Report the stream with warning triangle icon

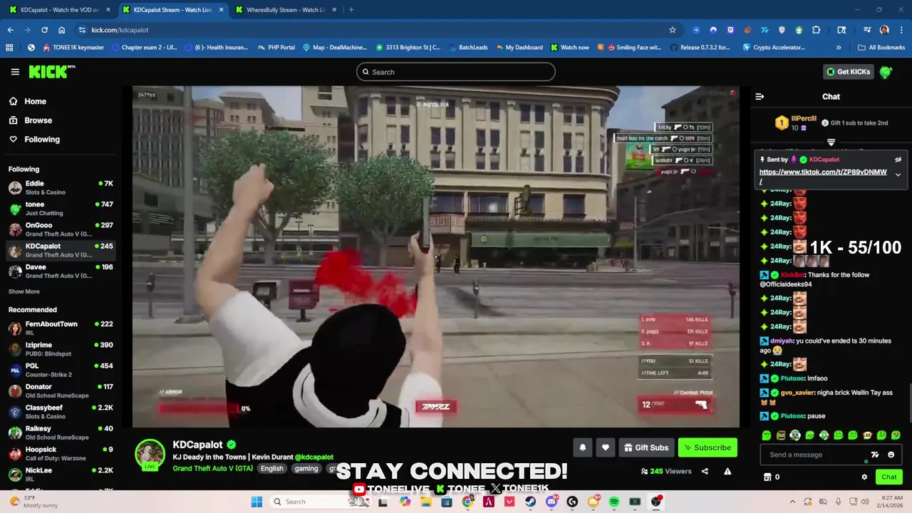(x=727, y=471)
